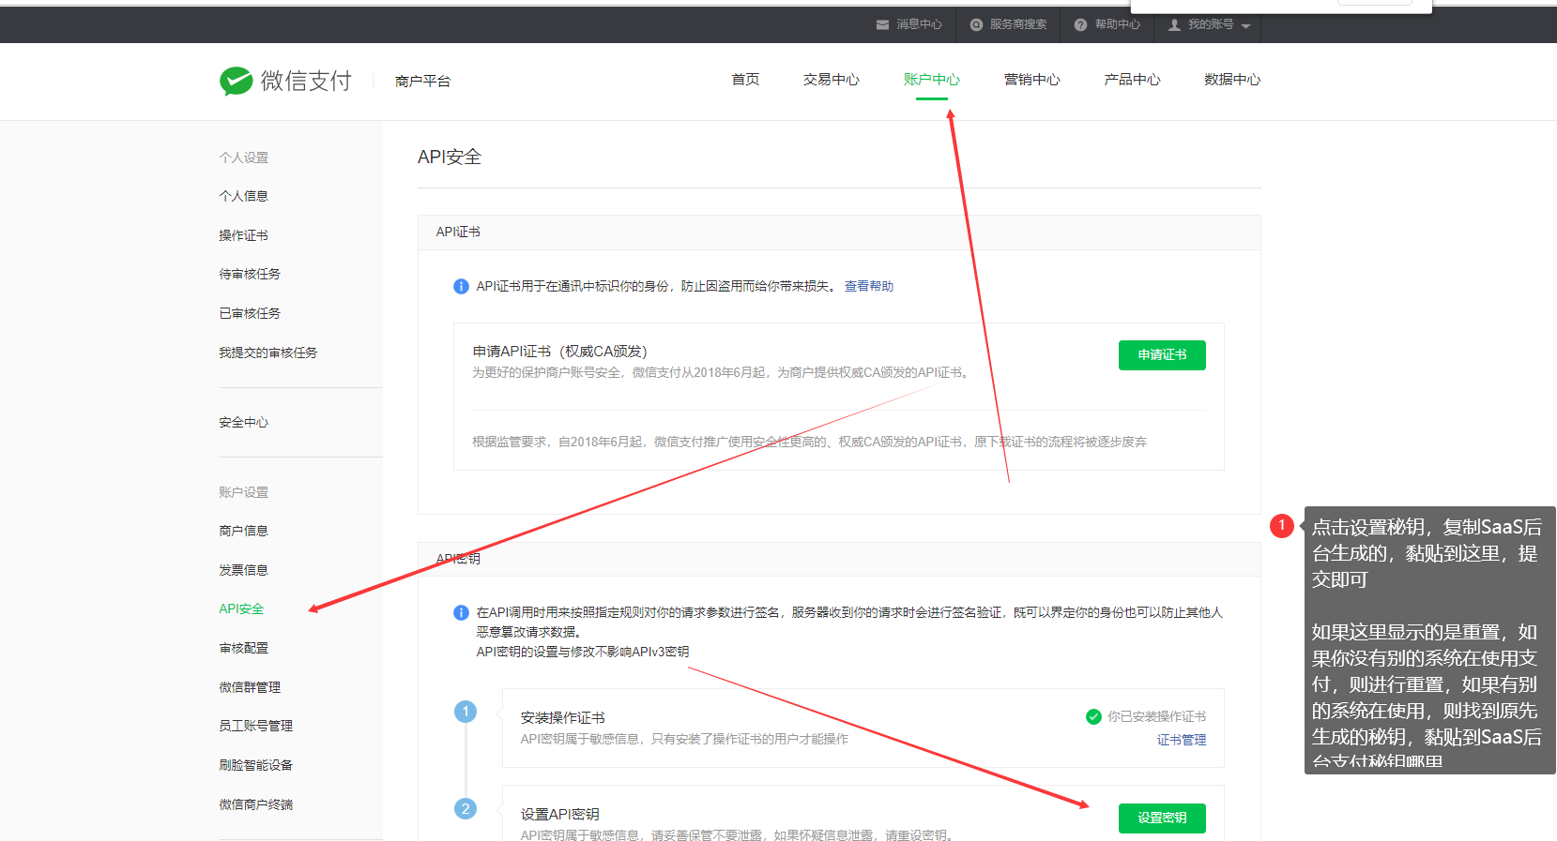The image size is (1557, 841).
Task: Select the 账户中心 tab
Action: [x=931, y=80]
